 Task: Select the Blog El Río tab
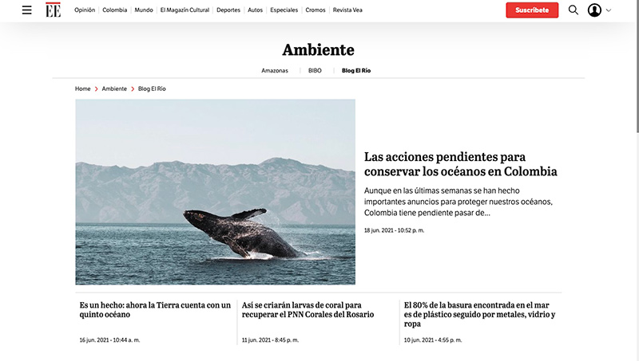(x=356, y=70)
